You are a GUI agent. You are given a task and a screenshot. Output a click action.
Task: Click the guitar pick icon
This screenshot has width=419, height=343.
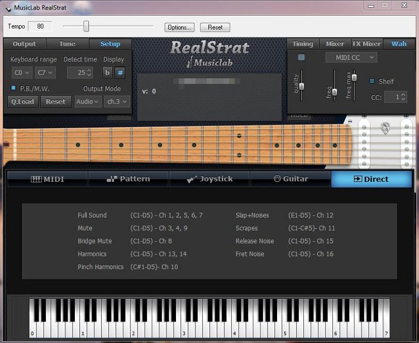[385, 129]
